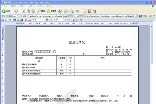156x104 pixels.
Task: Open the Back button history dropdown arrow
Action: (12, 11)
